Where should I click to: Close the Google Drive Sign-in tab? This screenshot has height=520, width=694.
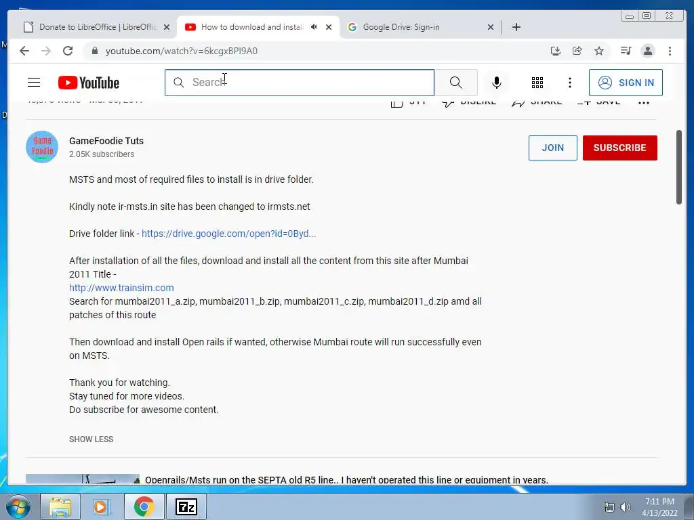tap(491, 27)
